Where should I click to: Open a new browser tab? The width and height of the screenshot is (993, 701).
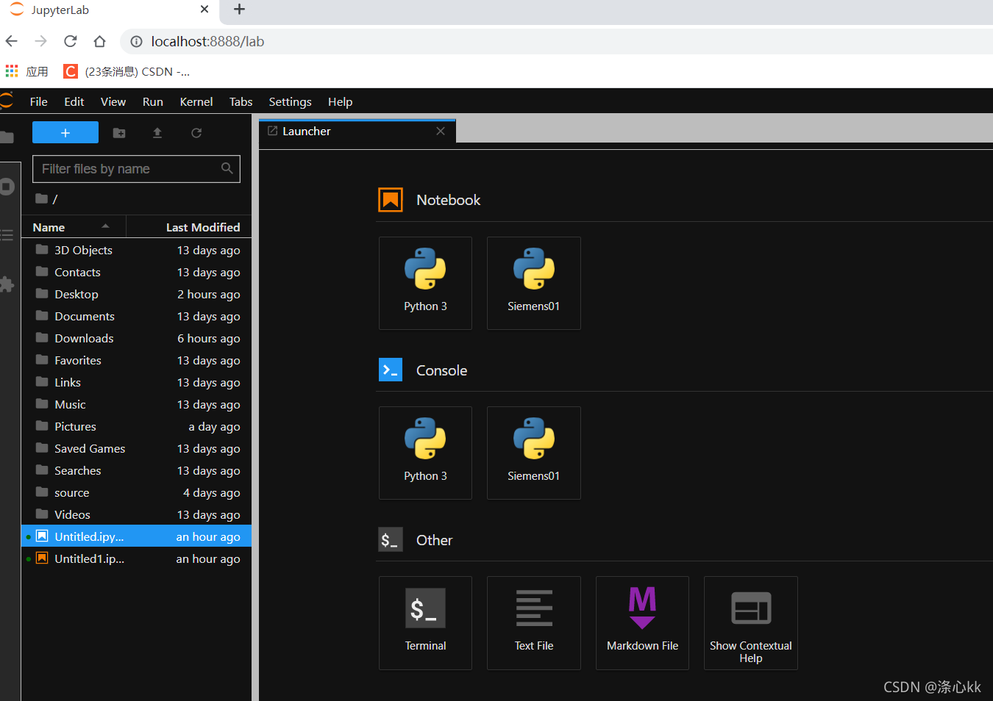click(239, 10)
